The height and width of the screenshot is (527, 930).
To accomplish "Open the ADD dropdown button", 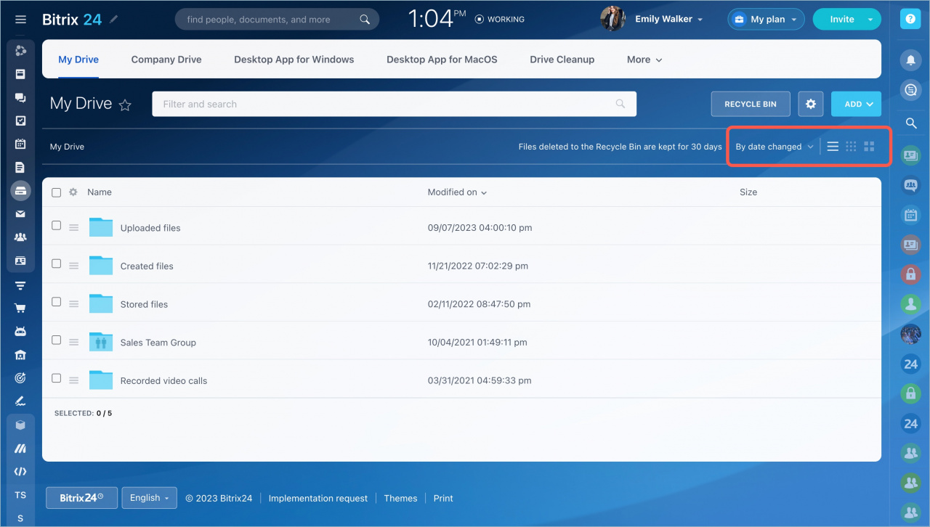I will 856,104.
